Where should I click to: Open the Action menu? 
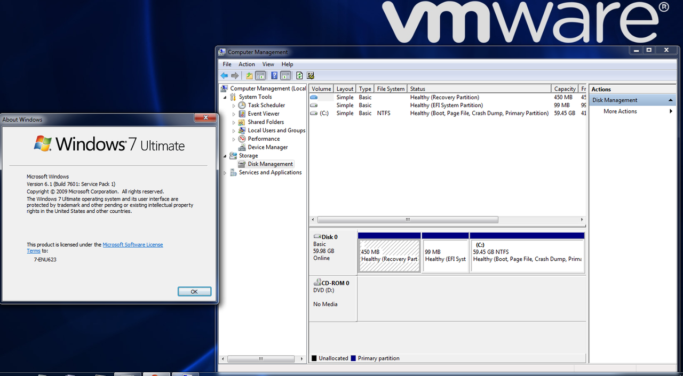247,64
